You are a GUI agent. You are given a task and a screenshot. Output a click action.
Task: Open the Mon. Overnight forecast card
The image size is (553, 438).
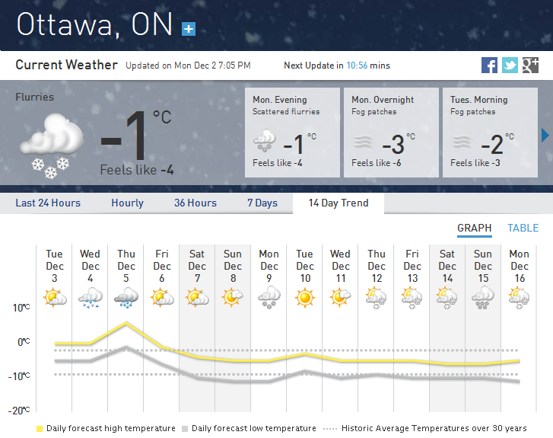click(391, 133)
